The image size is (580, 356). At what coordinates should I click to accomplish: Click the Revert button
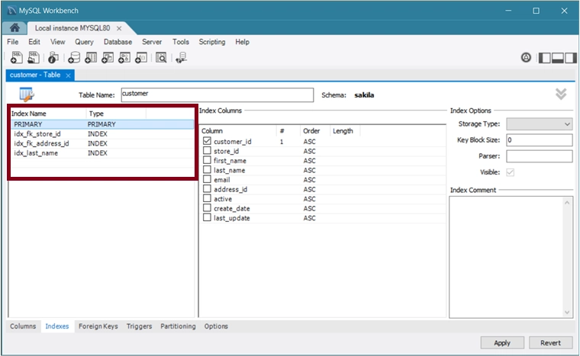[550, 343]
